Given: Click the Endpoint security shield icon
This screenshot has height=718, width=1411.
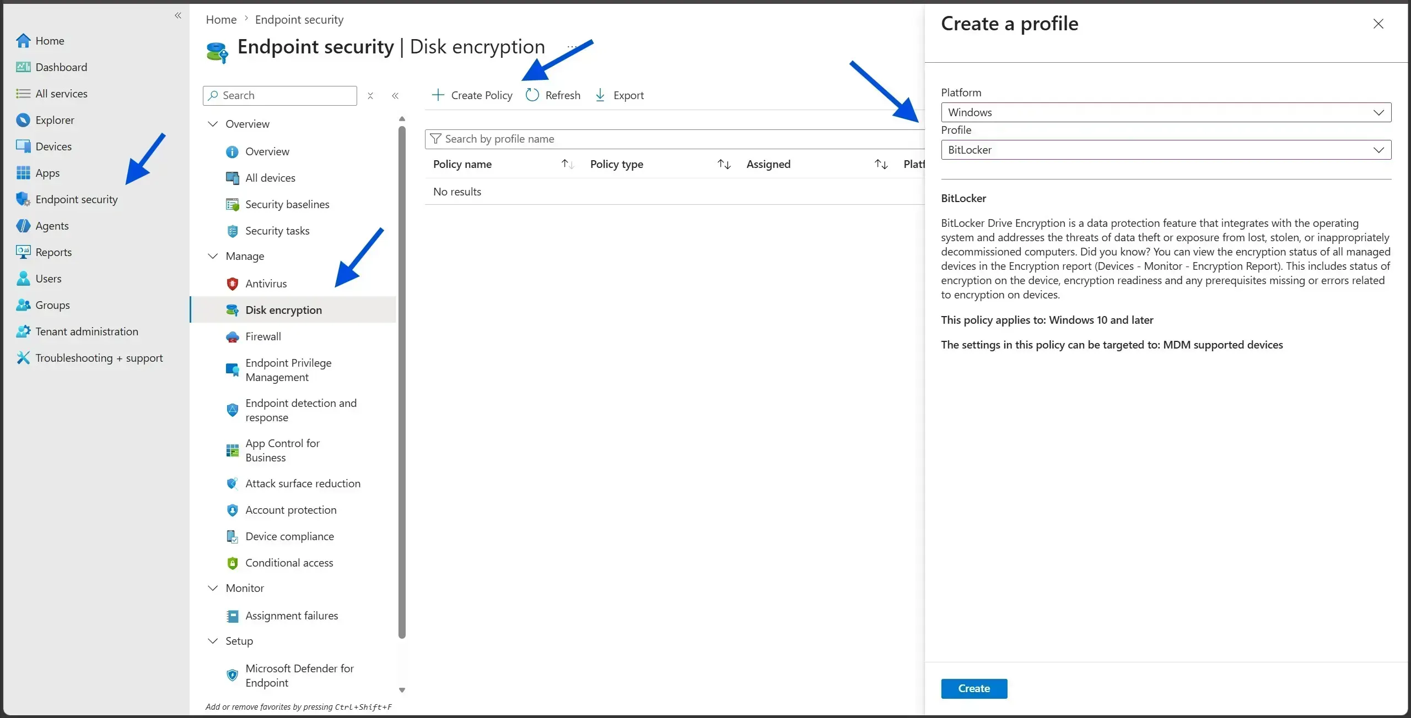Looking at the screenshot, I should click(x=23, y=199).
